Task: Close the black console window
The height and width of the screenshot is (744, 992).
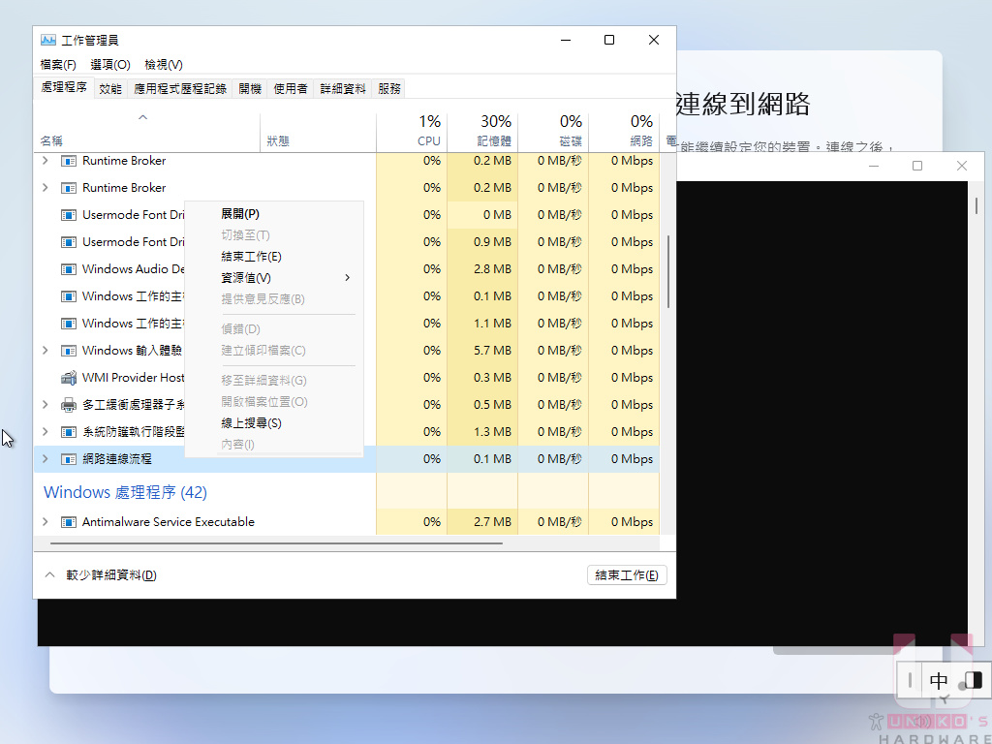Action: coord(962,166)
